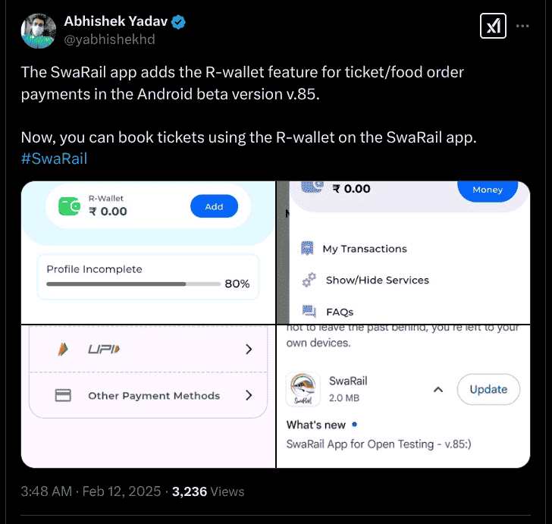Select the Show/Hide Services menu item

pos(365,280)
